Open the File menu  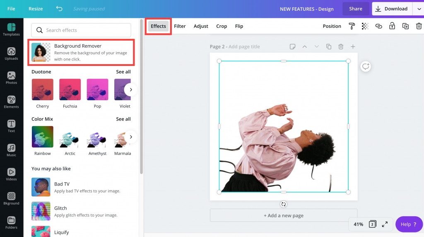11,9
